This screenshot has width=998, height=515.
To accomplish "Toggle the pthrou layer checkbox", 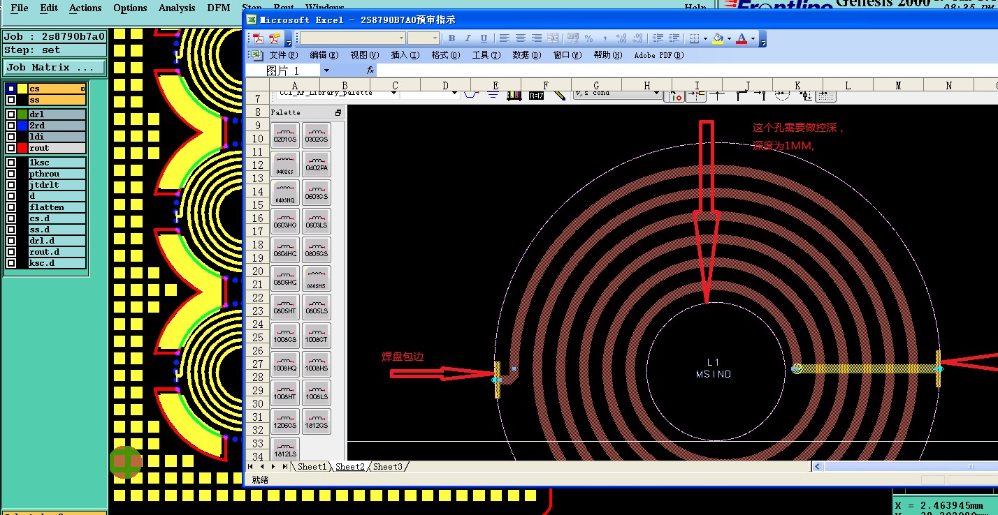I will (x=10, y=174).
